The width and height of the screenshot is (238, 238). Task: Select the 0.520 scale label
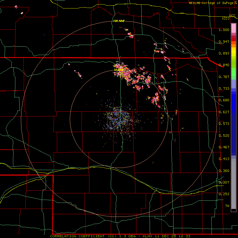pos(224,136)
